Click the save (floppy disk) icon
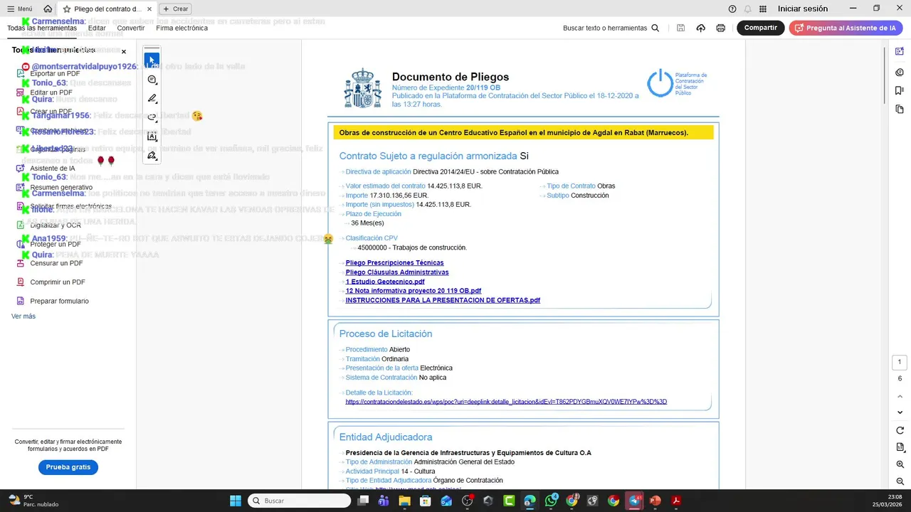This screenshot has width=911, height=512. click(681, 28)
